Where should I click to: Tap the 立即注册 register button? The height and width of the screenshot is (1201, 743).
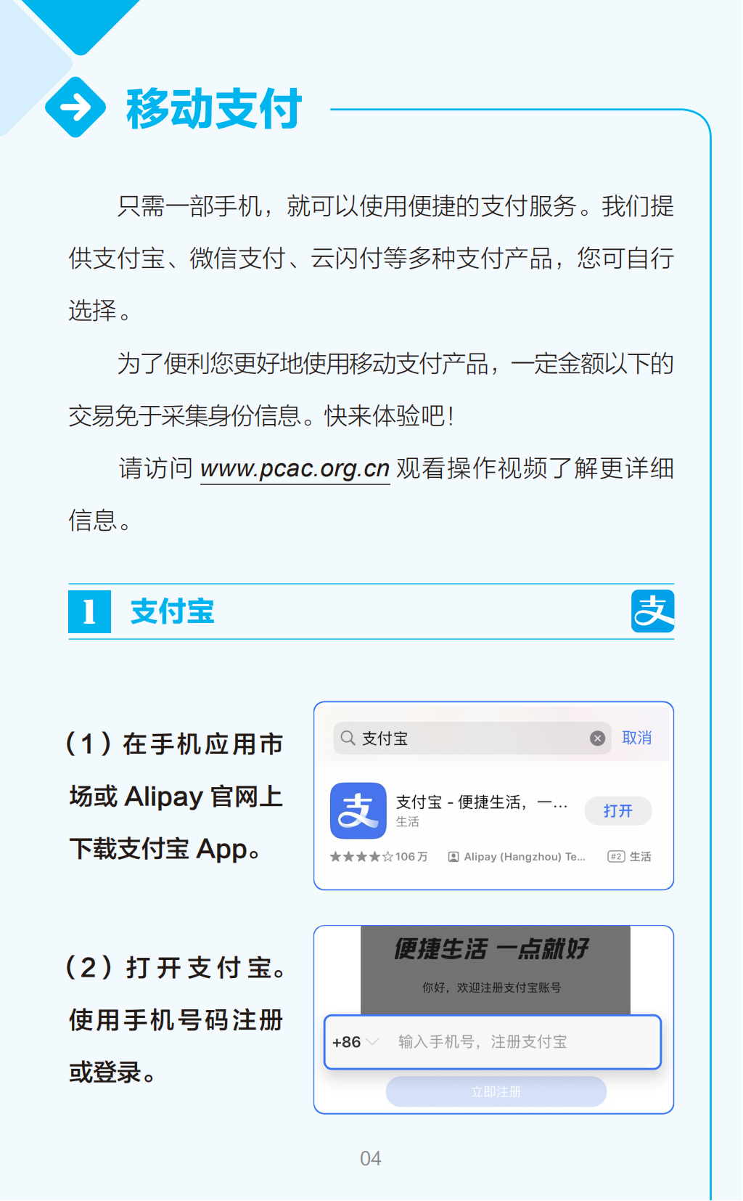point(496,1091)
